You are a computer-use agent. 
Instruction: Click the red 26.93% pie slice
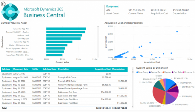(x=159, y=95)
